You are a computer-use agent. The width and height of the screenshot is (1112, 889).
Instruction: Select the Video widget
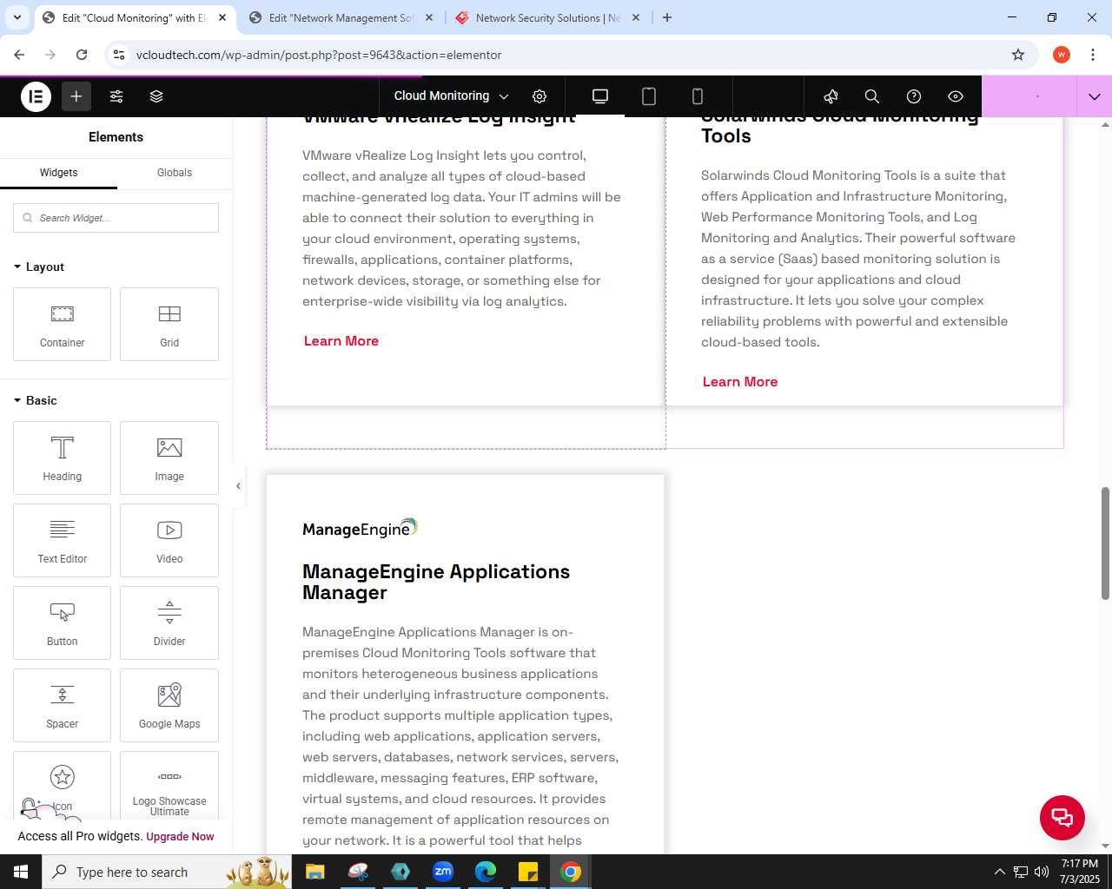click(169, 540)
